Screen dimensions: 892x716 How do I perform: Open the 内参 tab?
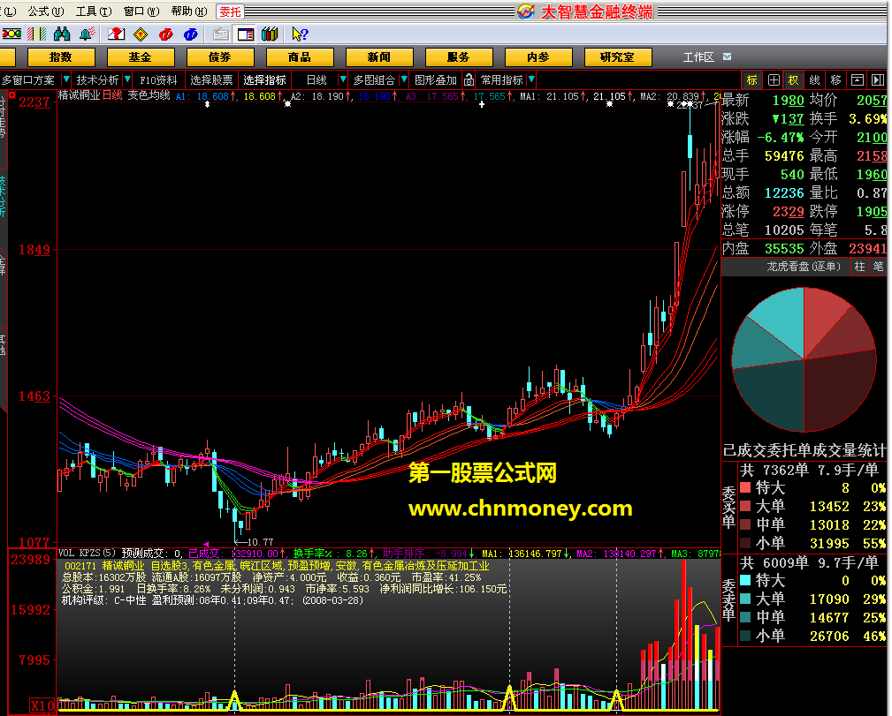click(538, 57)
